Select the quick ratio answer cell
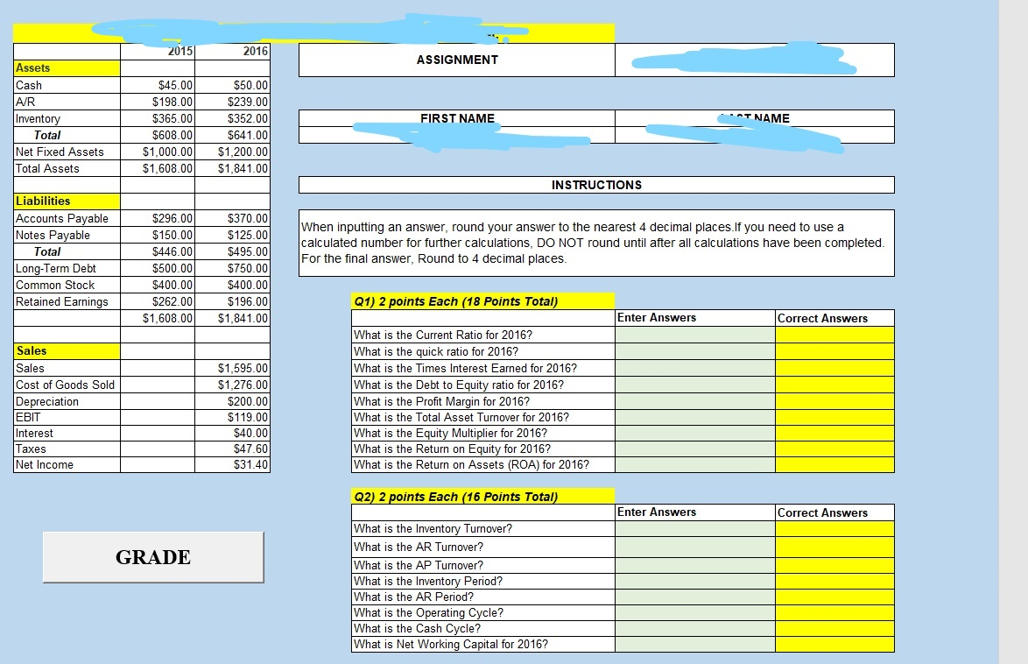 [x=694, y=351]
